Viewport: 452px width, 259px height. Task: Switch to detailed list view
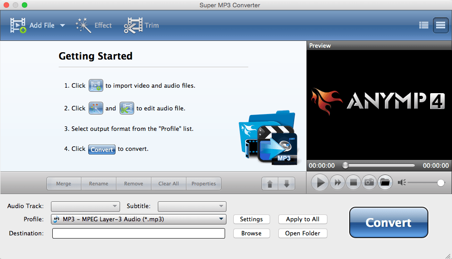[x=441, y=25]
